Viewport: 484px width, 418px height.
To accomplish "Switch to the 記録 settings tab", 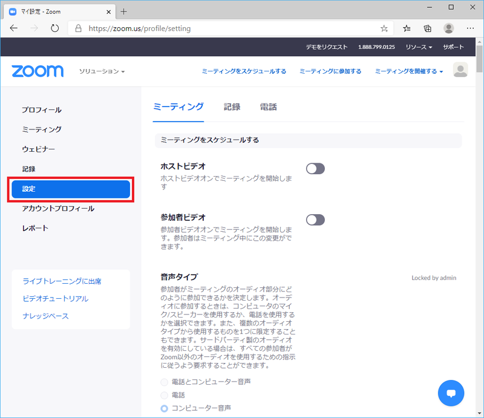I will [232, 107].
